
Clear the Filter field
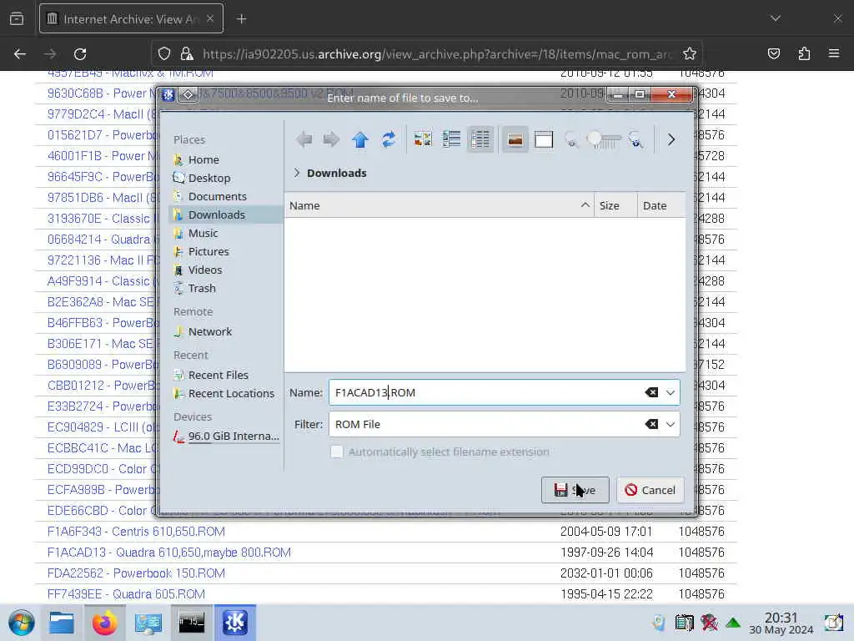(651, 424)
